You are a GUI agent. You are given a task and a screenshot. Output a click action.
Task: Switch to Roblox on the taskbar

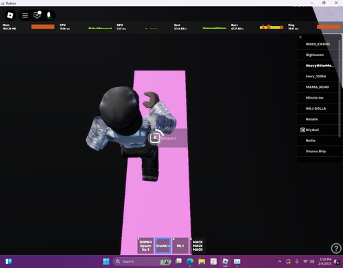225,261
